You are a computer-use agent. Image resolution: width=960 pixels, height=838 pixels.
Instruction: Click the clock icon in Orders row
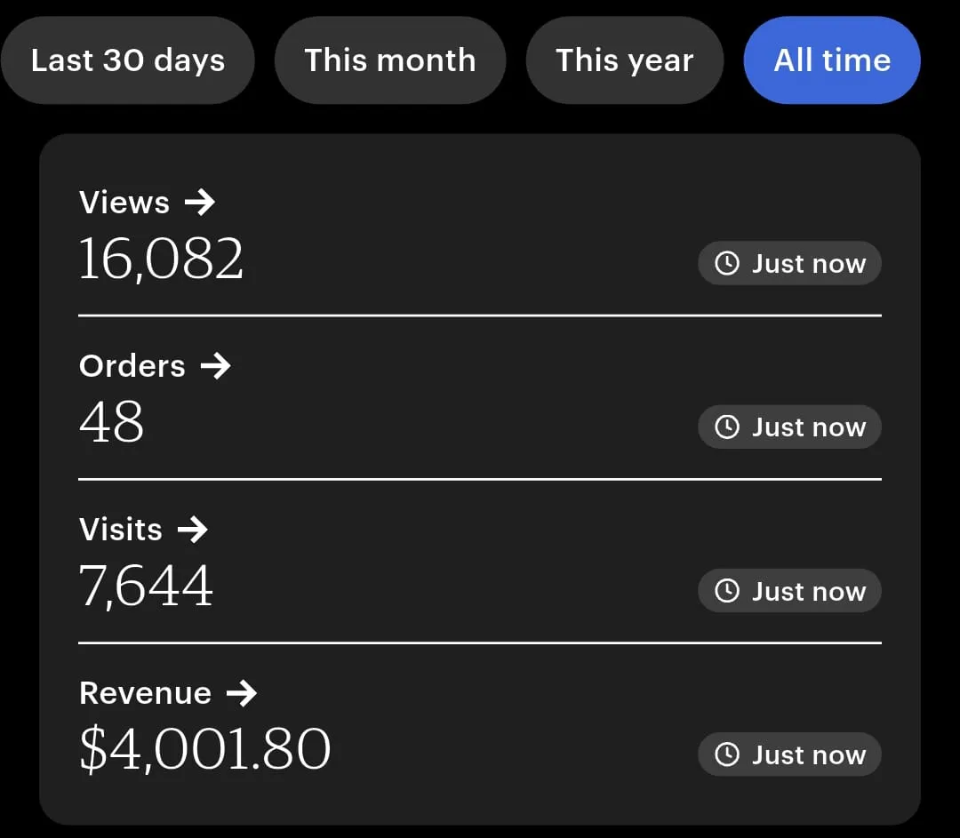tap(727, 427)
